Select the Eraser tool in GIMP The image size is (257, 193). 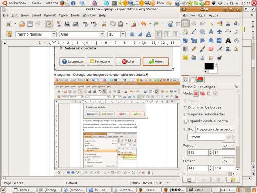[x=211, y=49]
